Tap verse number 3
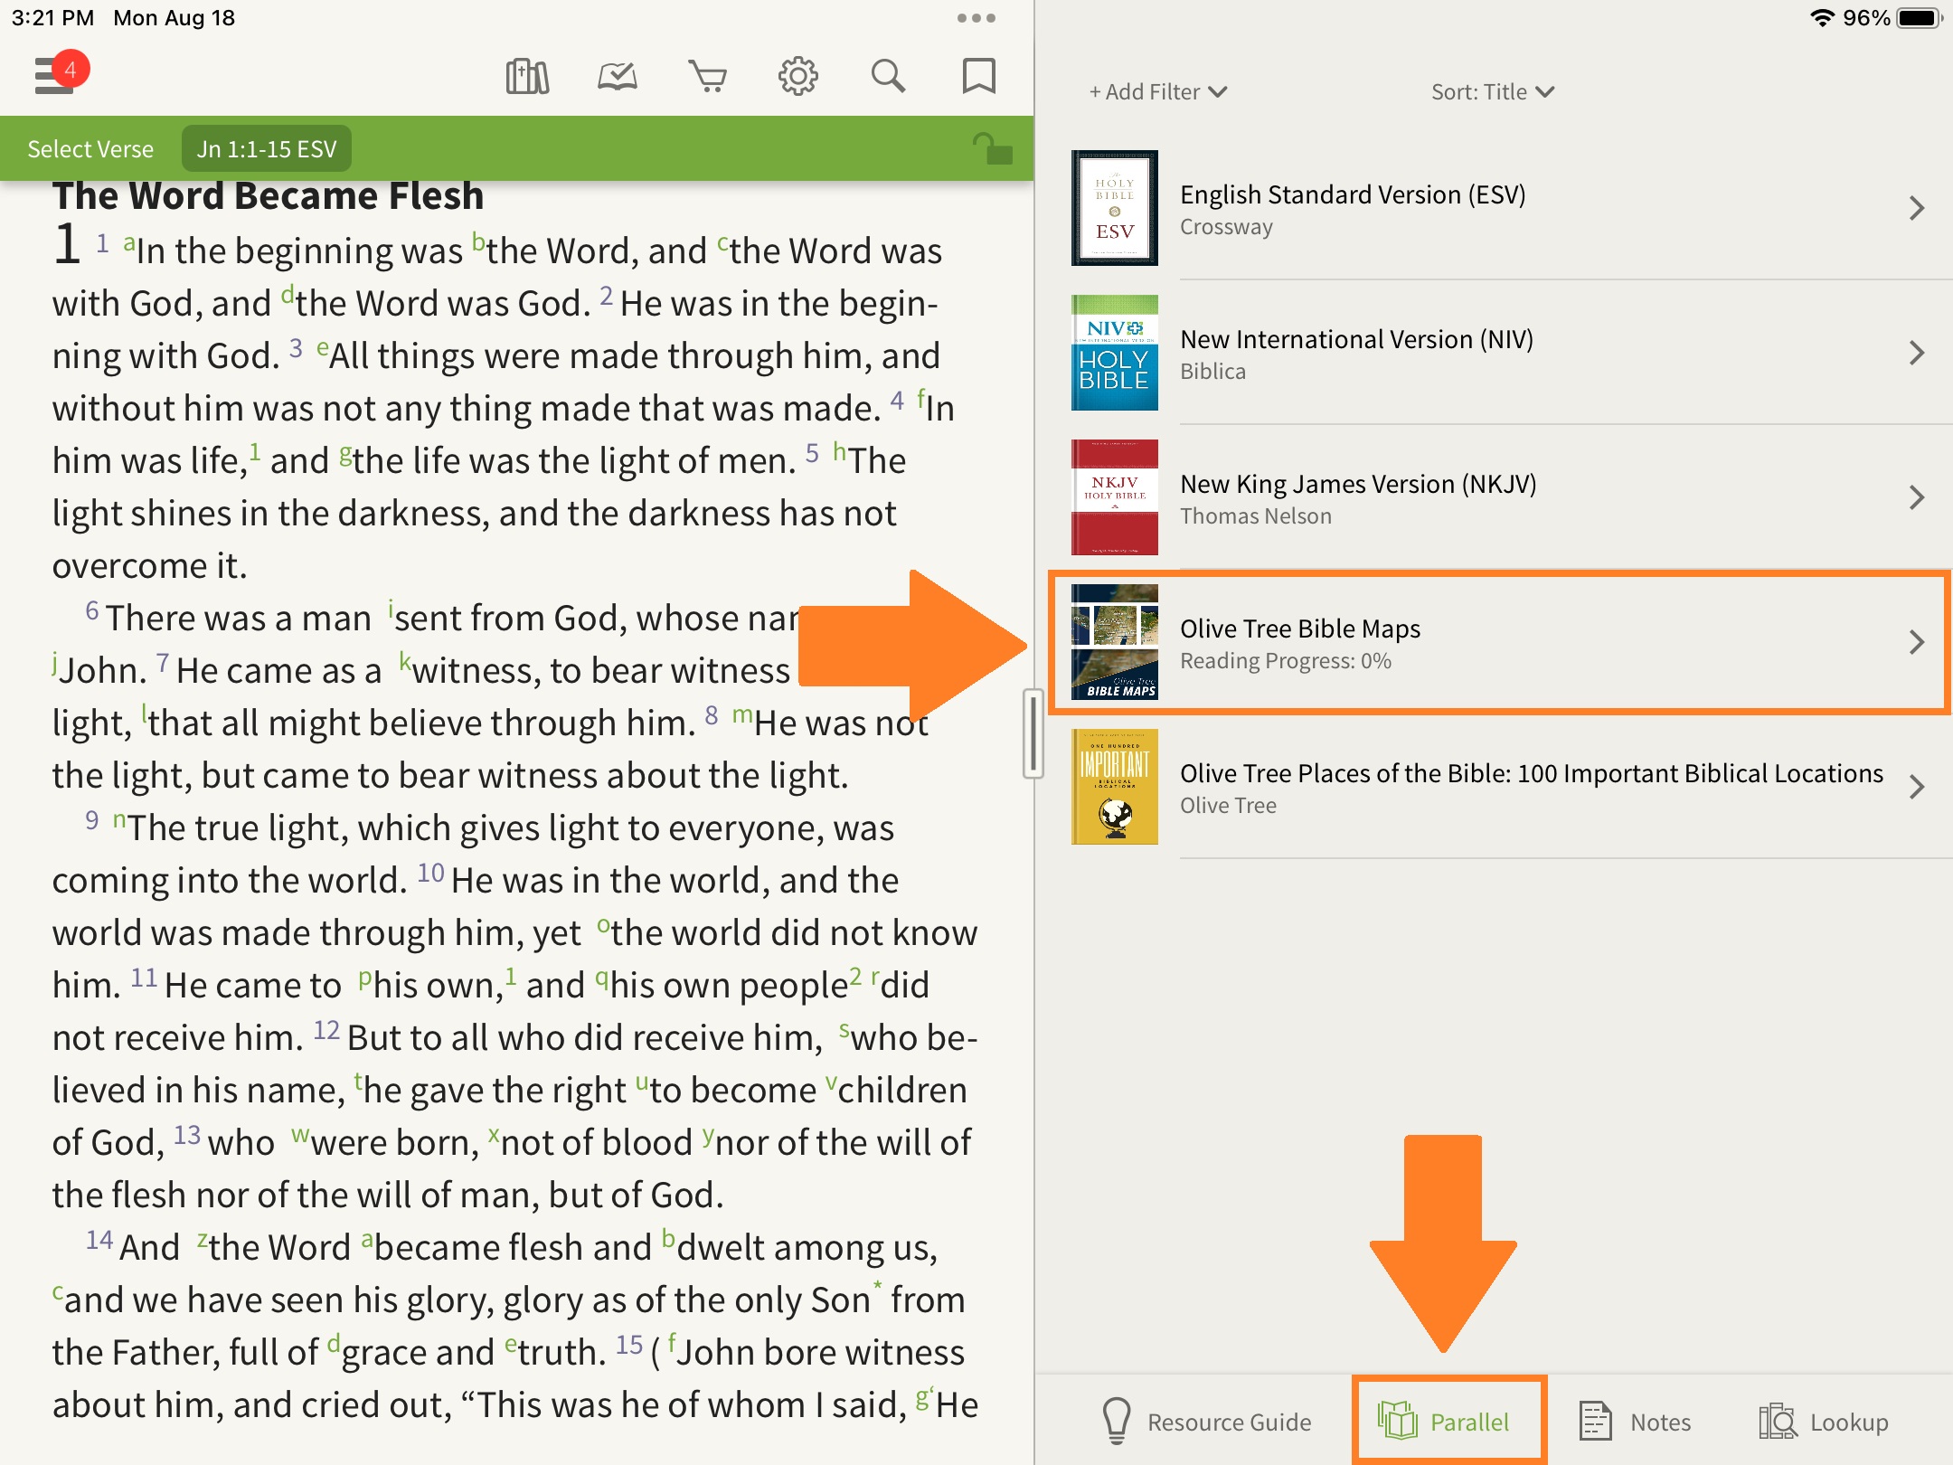Screen dimensions: 1953x1465 click(296, 348)
